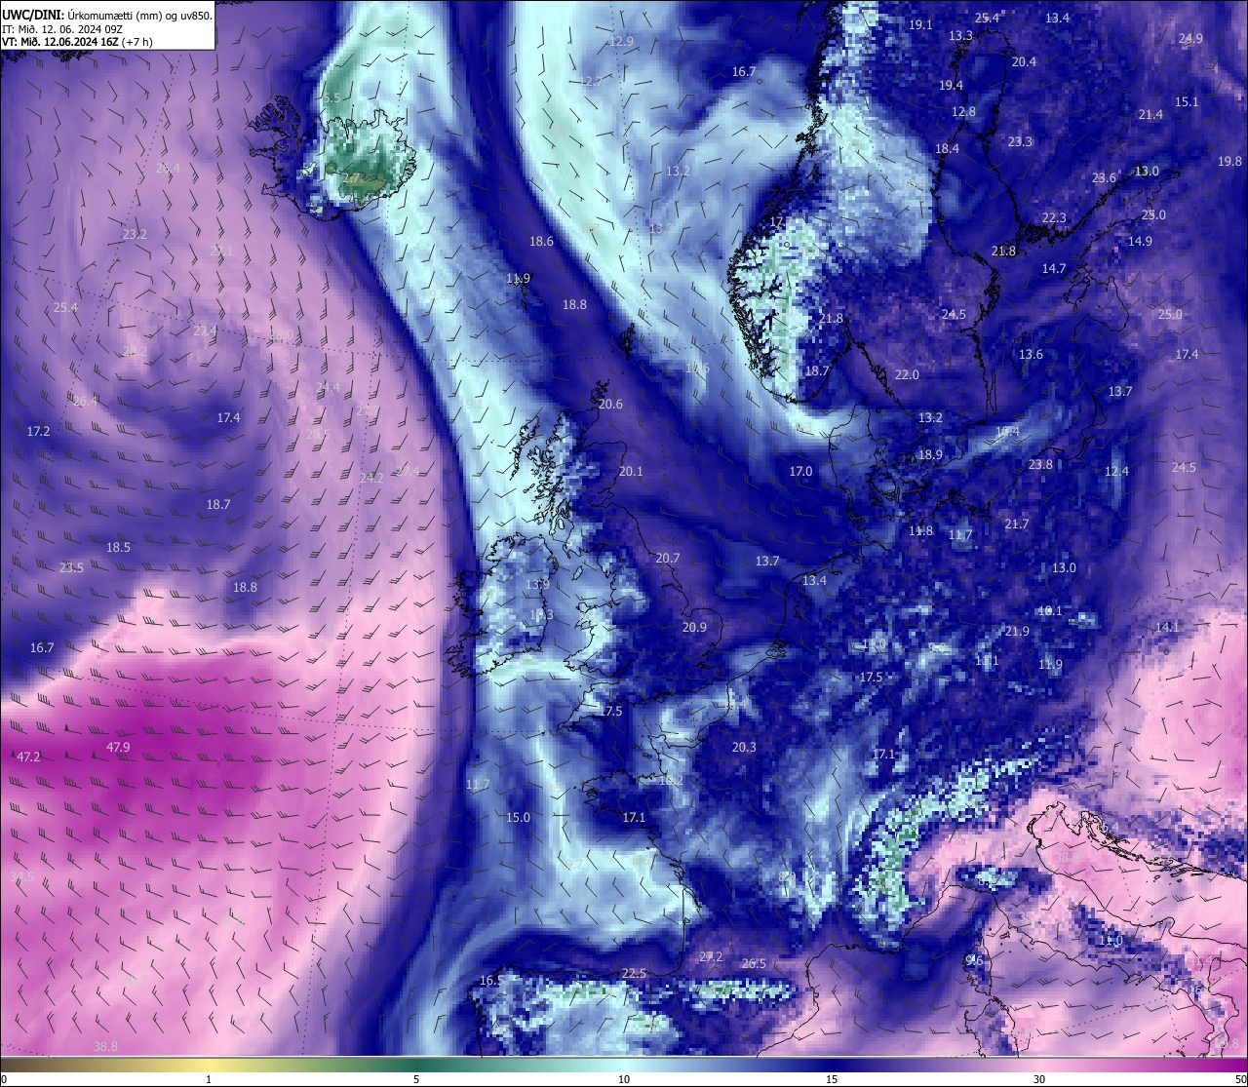The width and height of the screenshot is (1248, 1087).
Task: Click the legend scale label 15
Action: [832, 1079]
